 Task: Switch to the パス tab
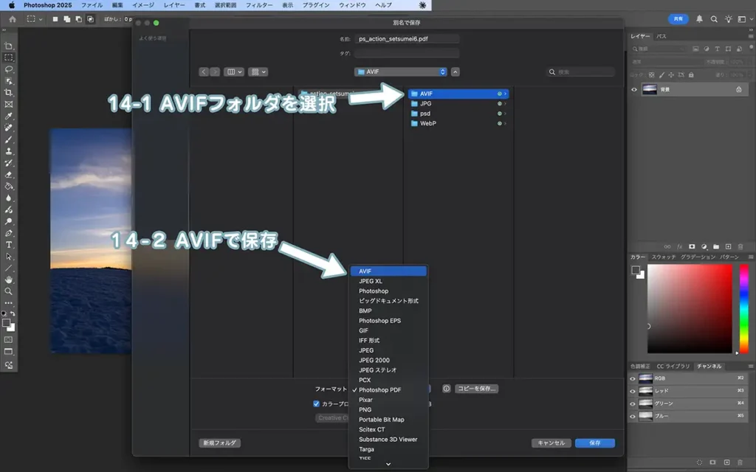click(661, 36)
